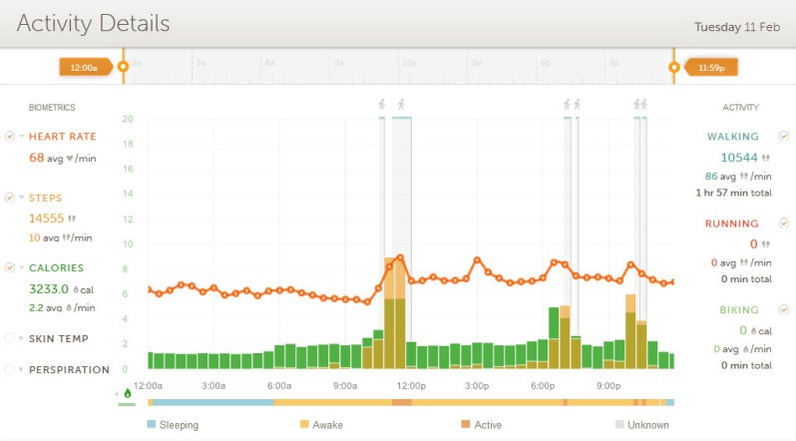Click the walking icon pair above the 7pm bands
The height and width of the screenshot is (441, 796).
pos(572,104)
